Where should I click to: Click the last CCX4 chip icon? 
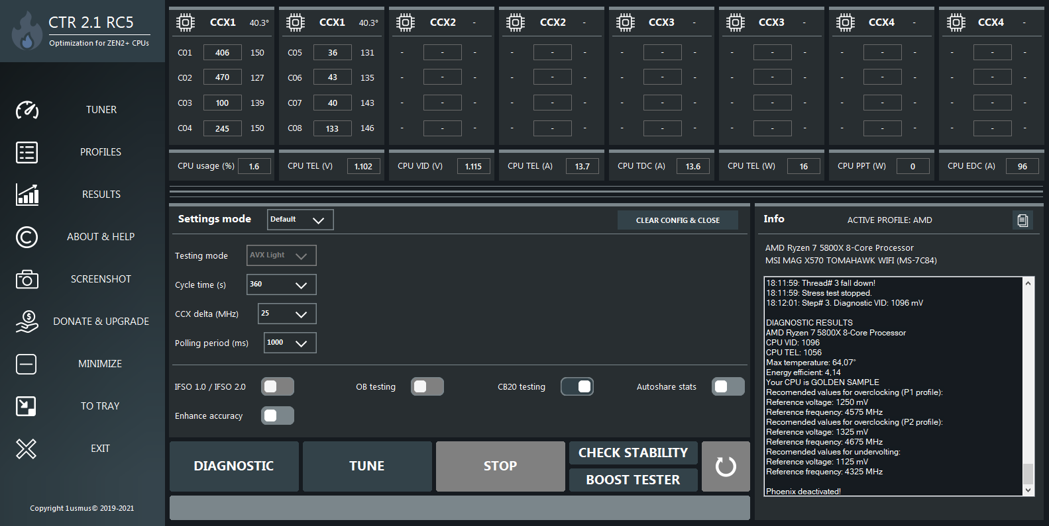coord(956,23)
